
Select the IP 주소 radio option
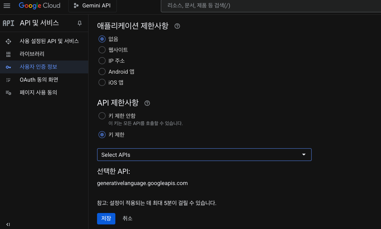(x=102, y=61)
